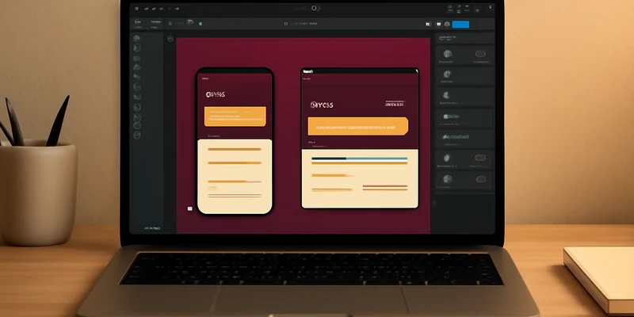Open the header at the top of the right panel
This screenshot has width=634, height=317.
point(464,38)
